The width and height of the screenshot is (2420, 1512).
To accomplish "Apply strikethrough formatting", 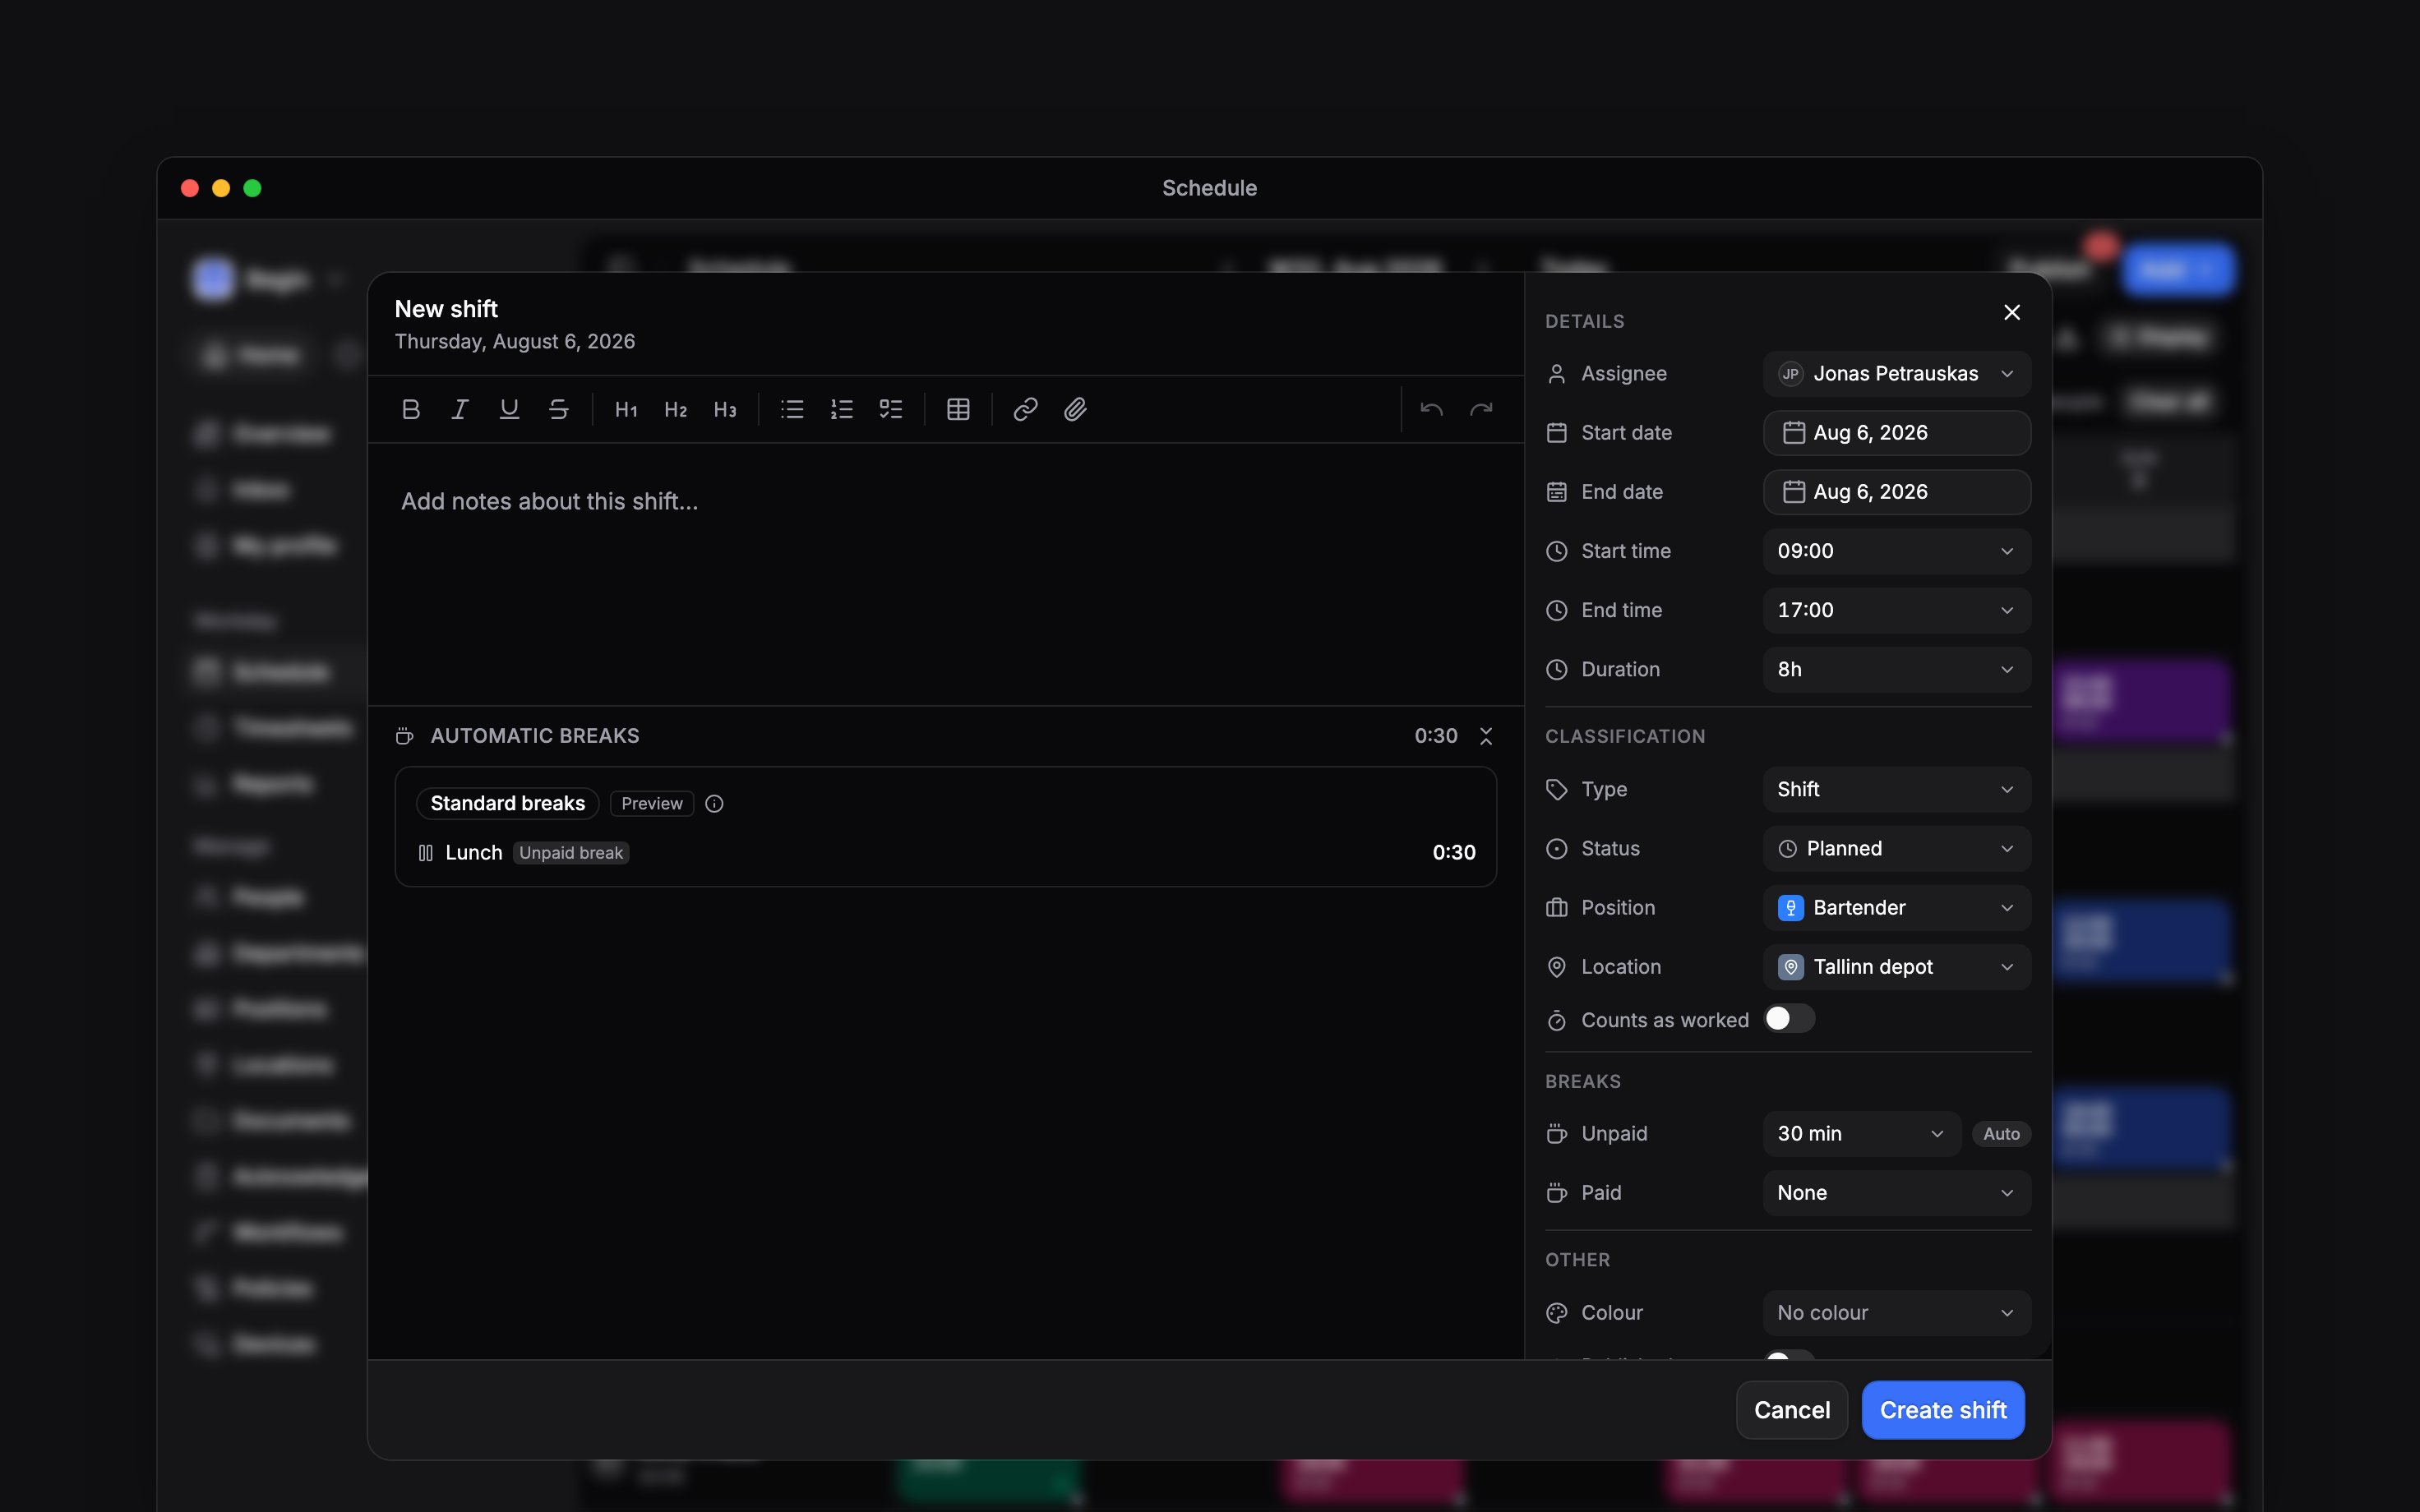I will (559, 409).
